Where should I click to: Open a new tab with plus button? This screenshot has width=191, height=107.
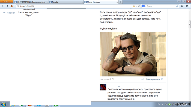click(121, 2)
